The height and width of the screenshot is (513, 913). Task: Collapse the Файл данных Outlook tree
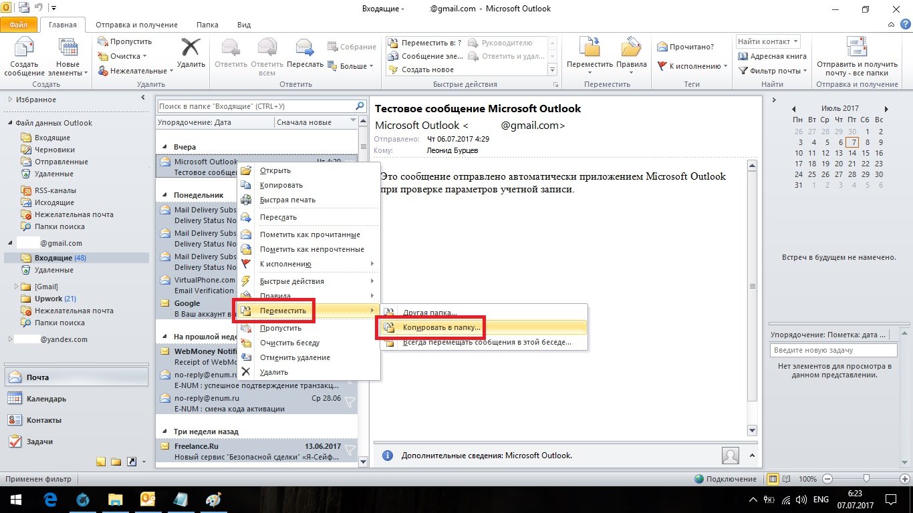(x=10, y=123)
